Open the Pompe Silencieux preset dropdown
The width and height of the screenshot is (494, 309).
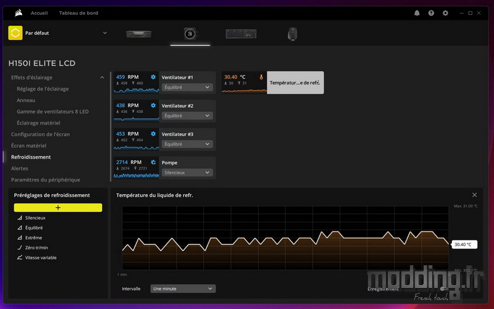click(x=187, y=173)
